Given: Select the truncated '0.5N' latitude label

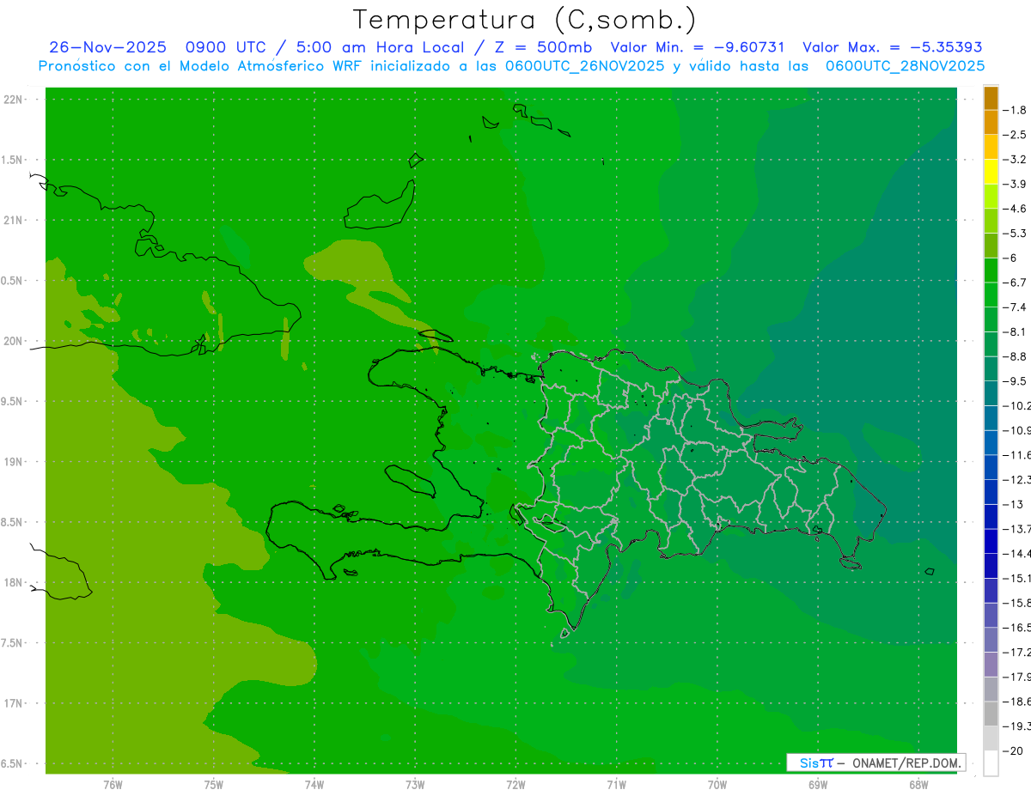Looking at the screenshot, I should coord(11,281).
